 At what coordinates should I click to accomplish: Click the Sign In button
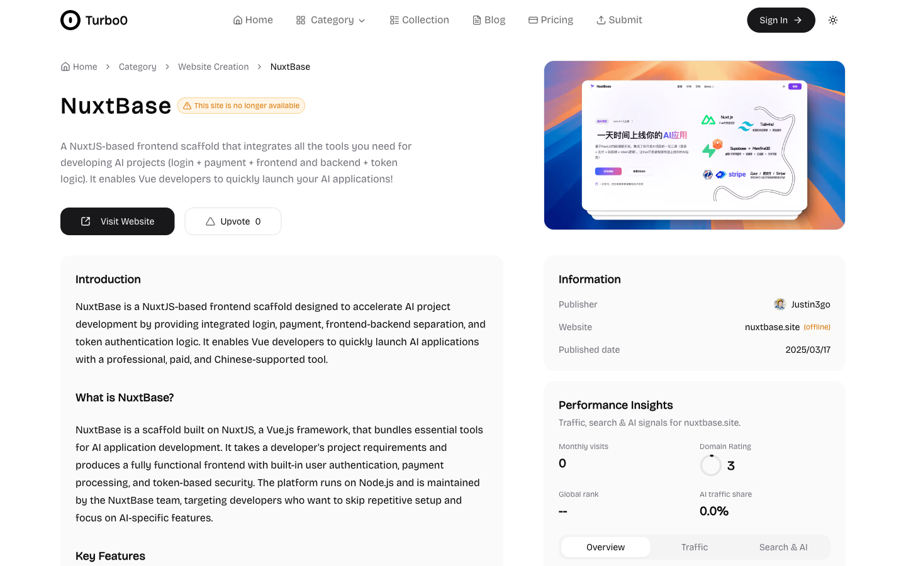tap(781, 20)
